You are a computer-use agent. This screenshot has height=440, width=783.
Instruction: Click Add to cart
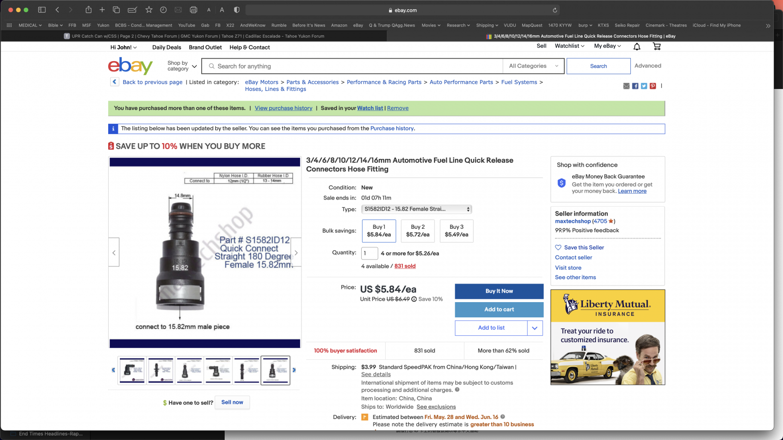(x=499, y=309)
